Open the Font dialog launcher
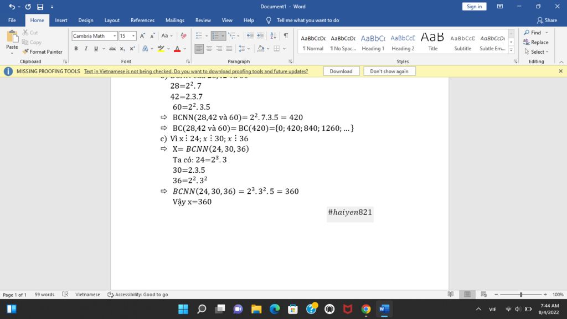This screenshot has height=319, width=567. coord(188,61)
